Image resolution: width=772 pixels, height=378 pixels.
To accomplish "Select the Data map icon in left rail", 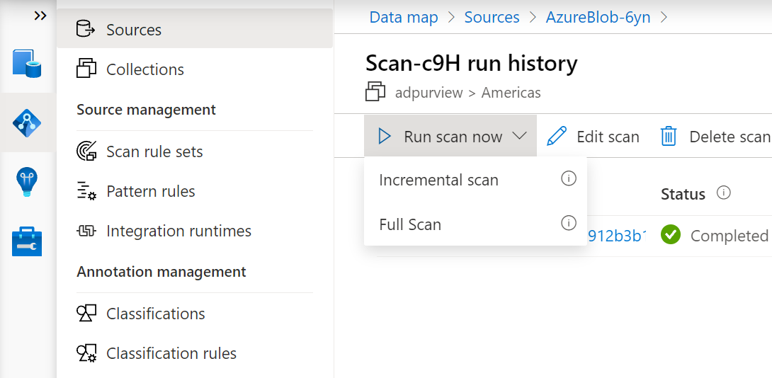I will 27,122.
